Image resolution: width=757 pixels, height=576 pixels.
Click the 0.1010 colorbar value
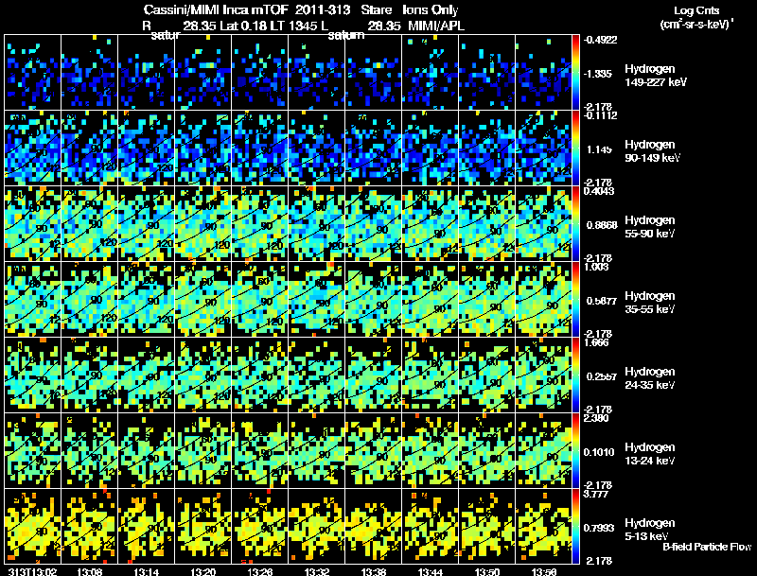pyautogui.click(x=599, y=452)
